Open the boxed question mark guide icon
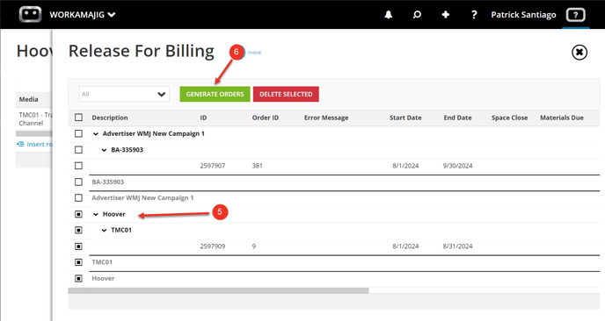Screen dimensions: 605x321 [x=575, y=15]
